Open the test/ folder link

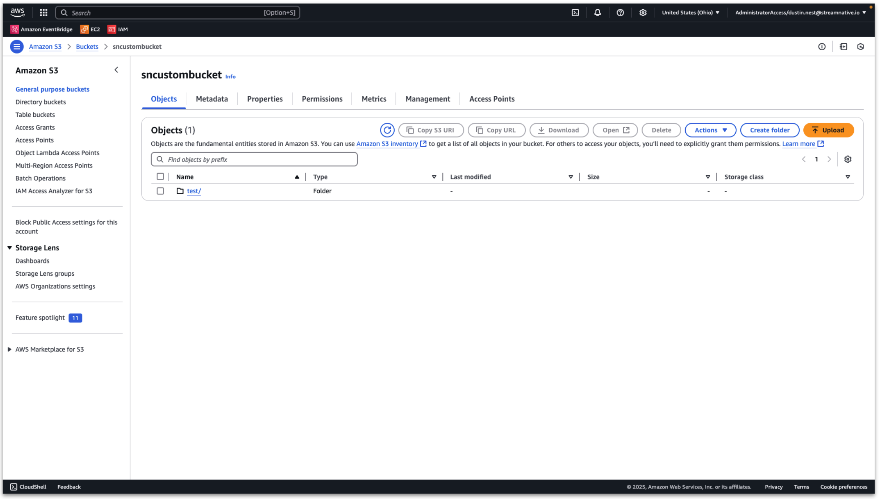click(194, 191)
